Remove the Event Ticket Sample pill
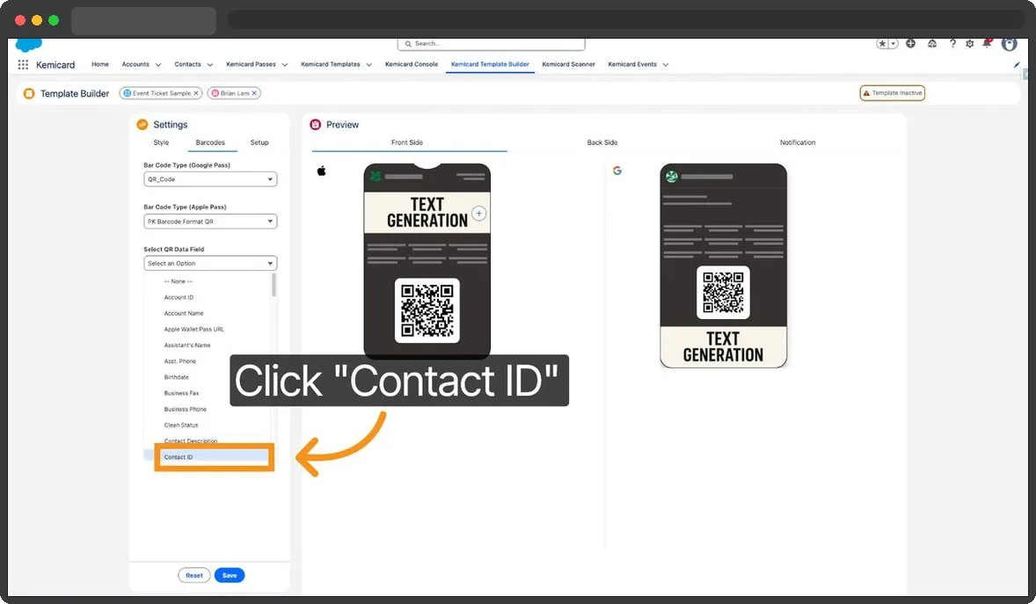 pyautogui.click(x=195, y=93)
